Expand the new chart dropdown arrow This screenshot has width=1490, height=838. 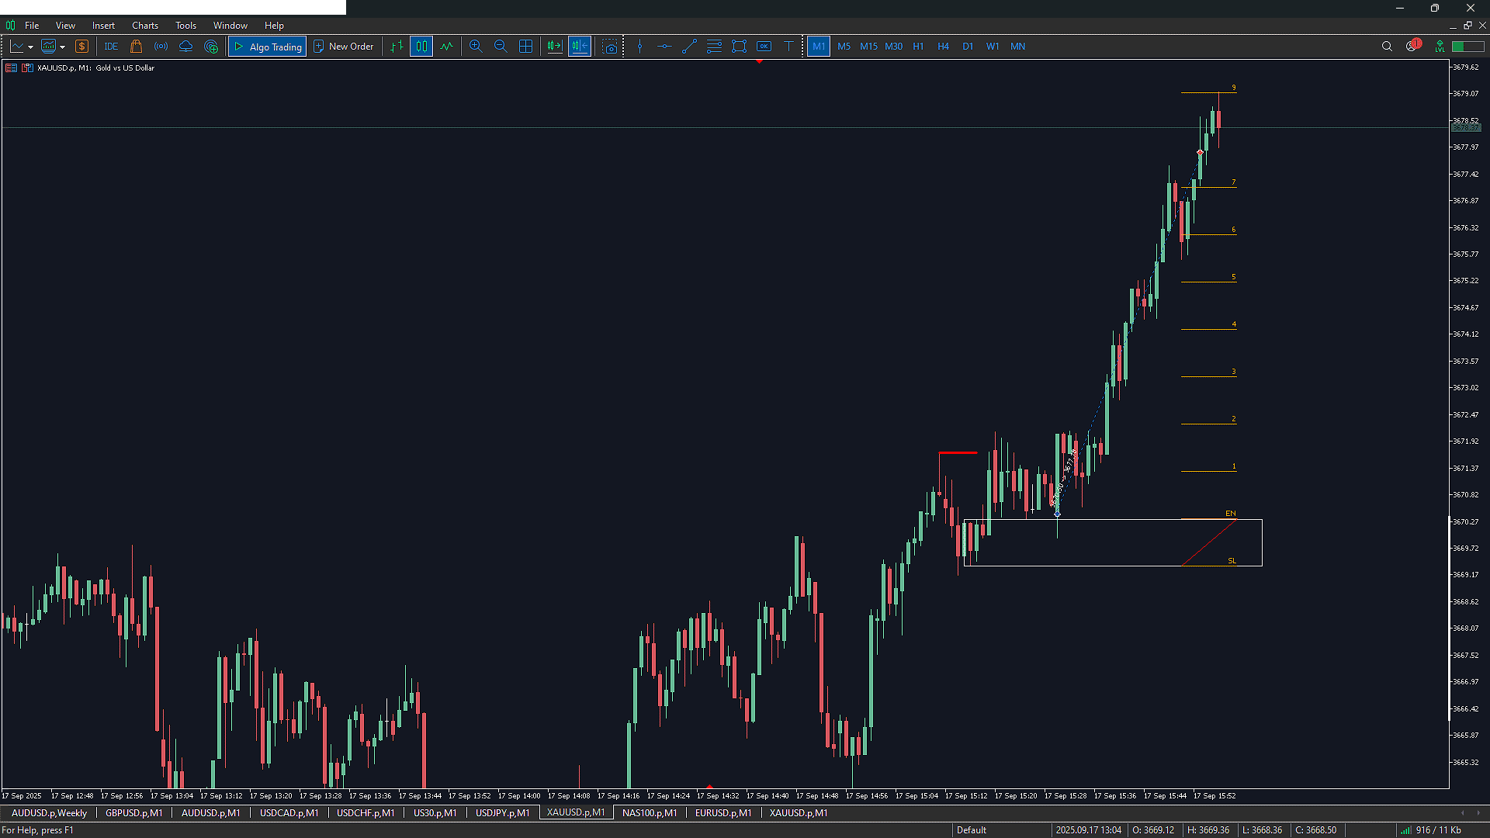[30, 47]
